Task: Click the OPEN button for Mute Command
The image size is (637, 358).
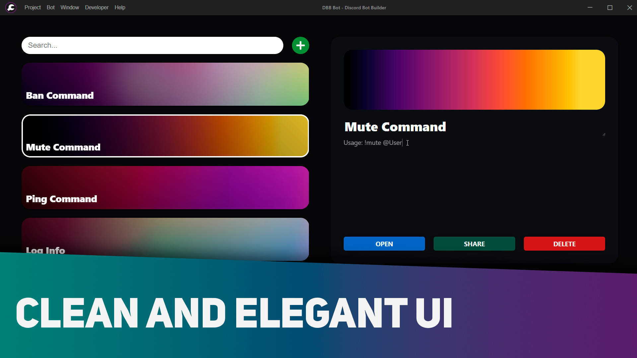Action: (384, 244)
